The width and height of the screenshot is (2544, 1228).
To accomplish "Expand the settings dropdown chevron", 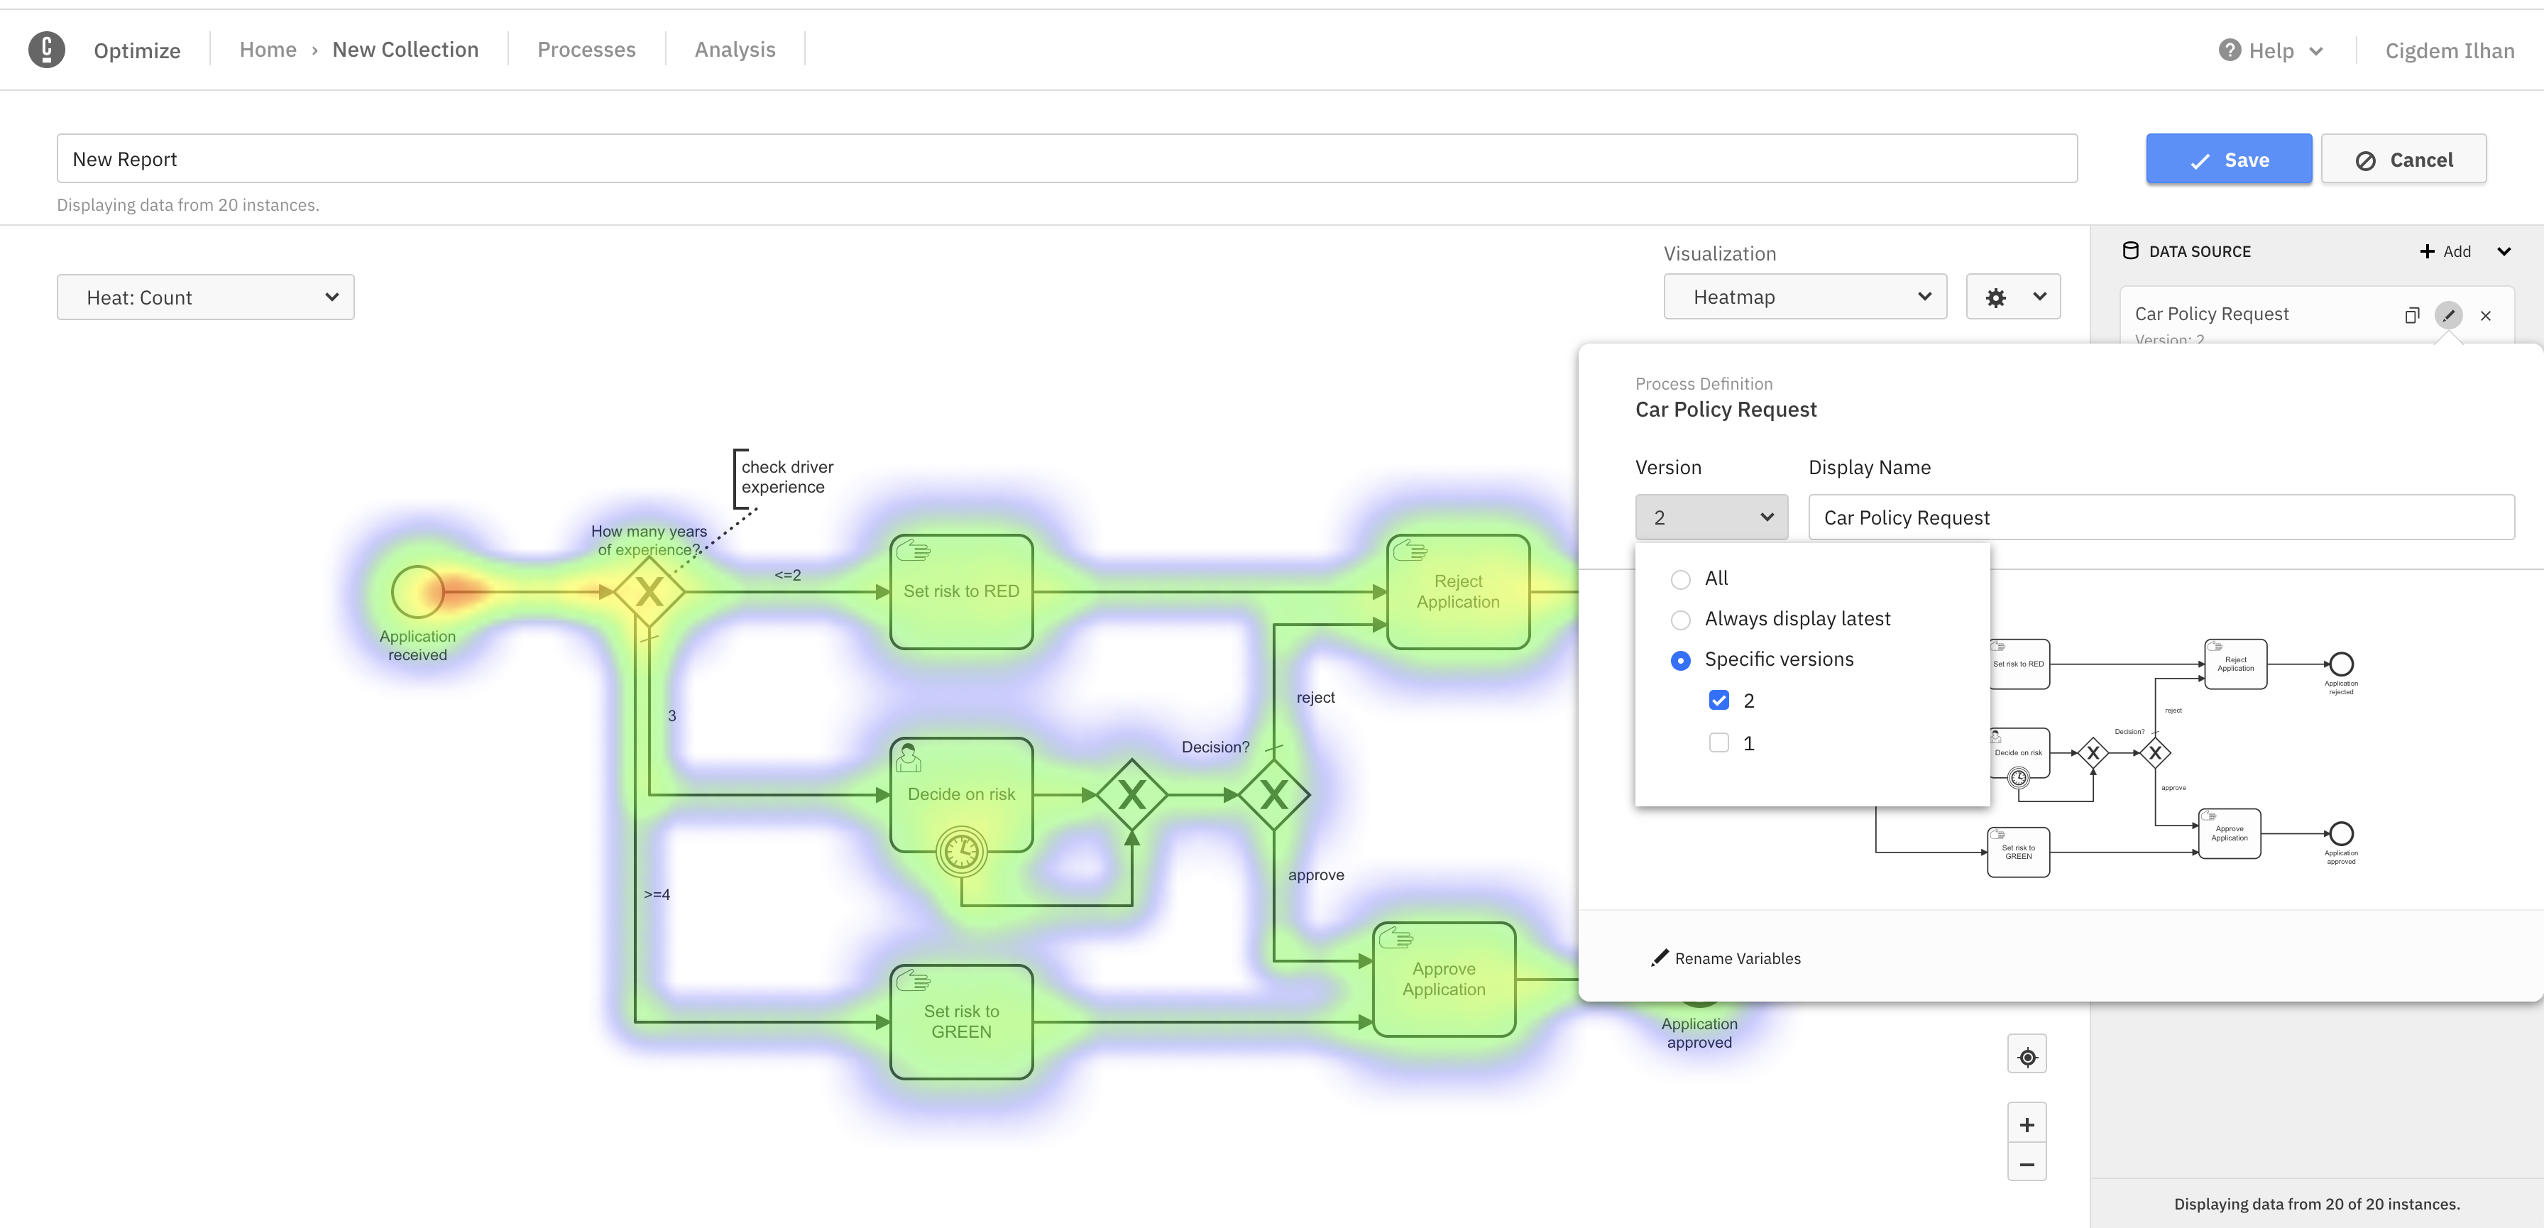I will [x=2039, y=297].
